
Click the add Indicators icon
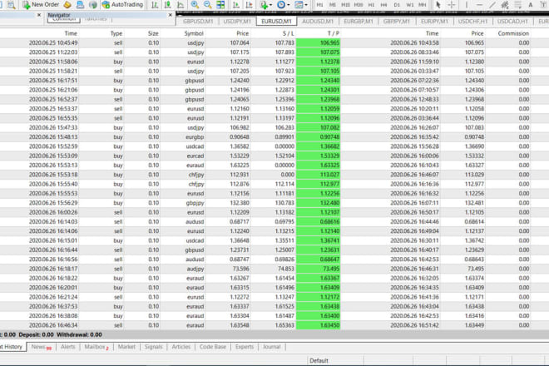click(264, 4)
